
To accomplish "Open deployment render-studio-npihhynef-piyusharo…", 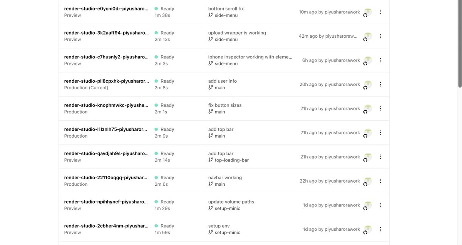I will pyautogui.click(x=106, y=202).
